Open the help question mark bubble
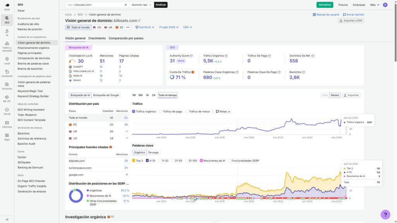The image size is (397, 223). pyautogui.click(x=385, y=214)
